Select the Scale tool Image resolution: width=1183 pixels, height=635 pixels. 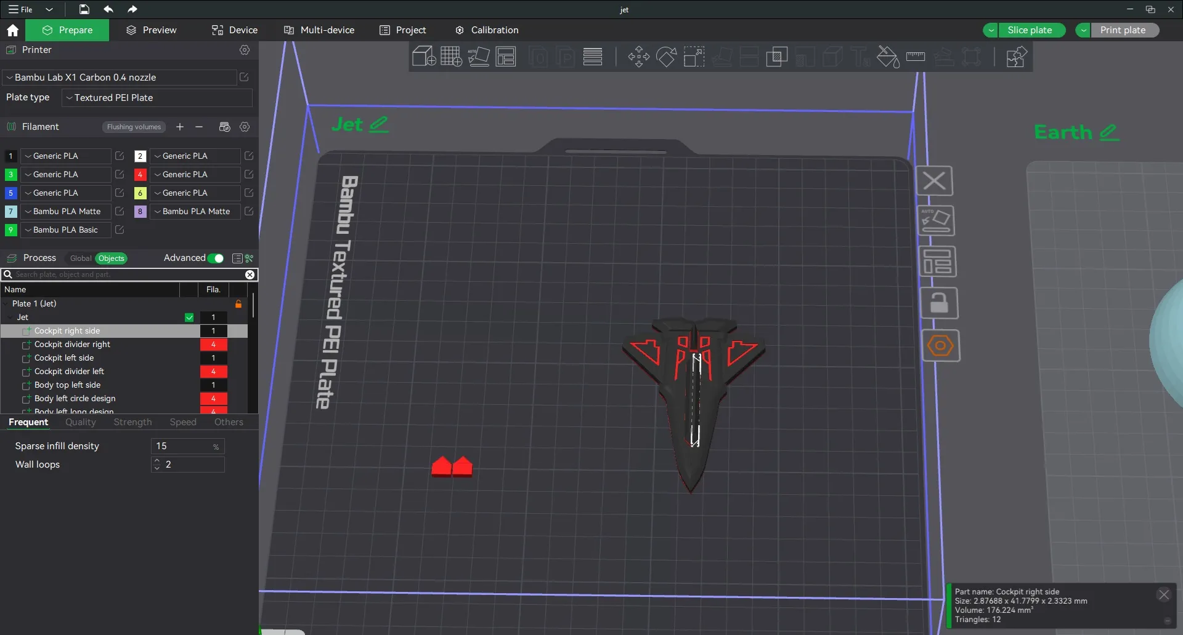[694, 57]
